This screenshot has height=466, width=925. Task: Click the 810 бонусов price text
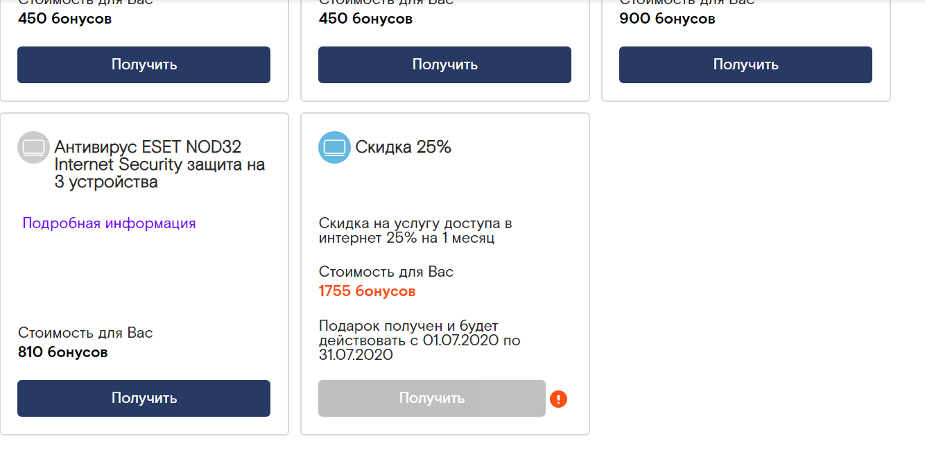(x=63, y=352)
